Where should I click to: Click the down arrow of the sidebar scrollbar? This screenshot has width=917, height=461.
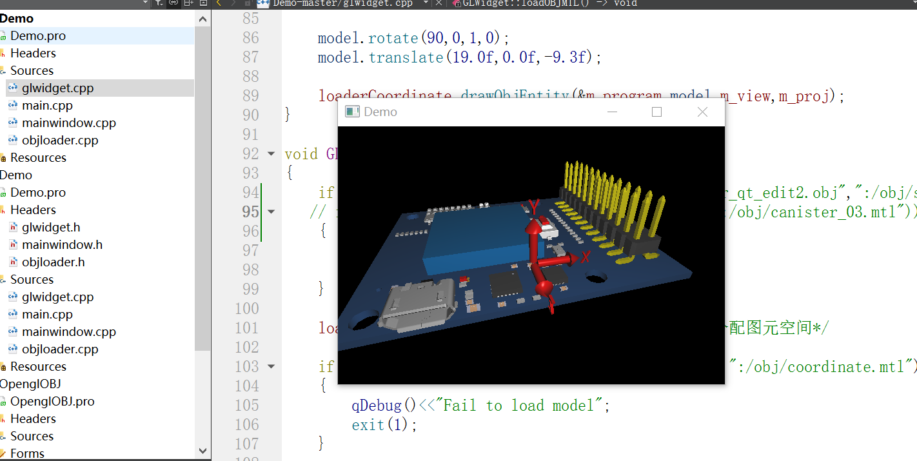pos(202,451)
